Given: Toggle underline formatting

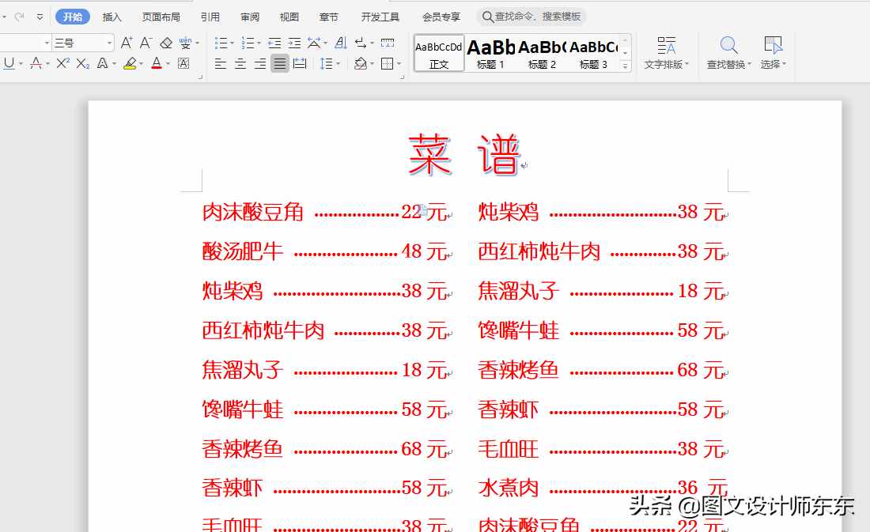Looking at the screenshot, I should coord(9,63).
